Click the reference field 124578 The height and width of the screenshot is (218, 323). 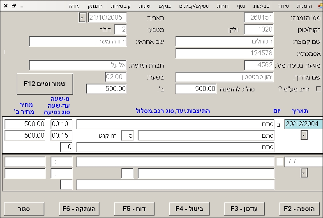pos(224,53)
